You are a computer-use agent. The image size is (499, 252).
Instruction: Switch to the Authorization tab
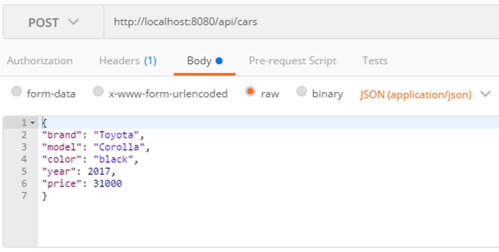pos(39,61)
